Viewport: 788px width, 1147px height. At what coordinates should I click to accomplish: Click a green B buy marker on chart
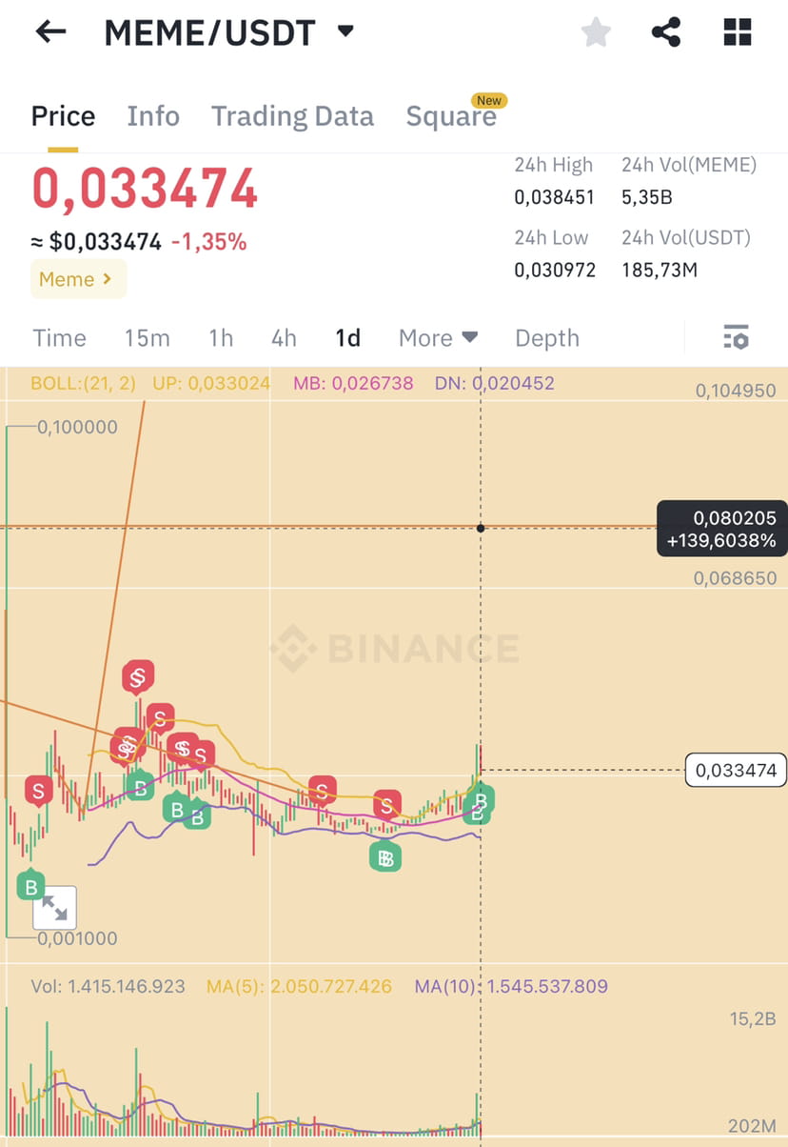[139, 787]
